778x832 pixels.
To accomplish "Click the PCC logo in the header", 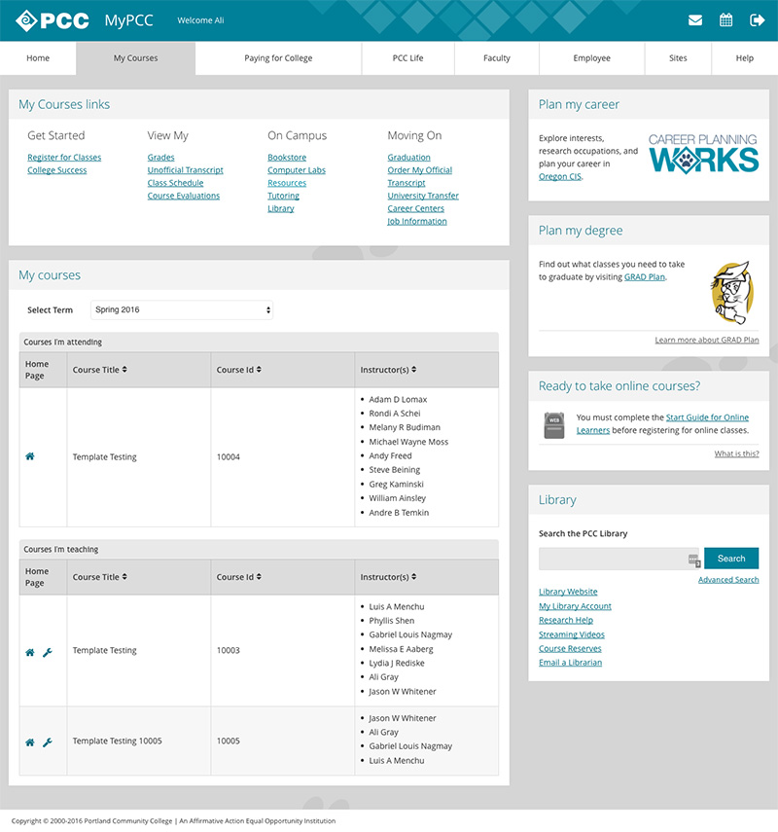I will pos(53,20).
